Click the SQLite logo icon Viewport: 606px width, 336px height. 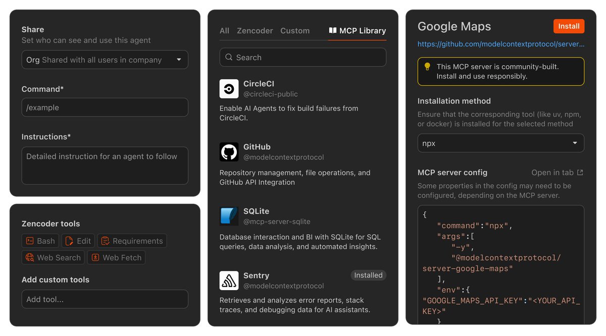click(x=229, y=216)
